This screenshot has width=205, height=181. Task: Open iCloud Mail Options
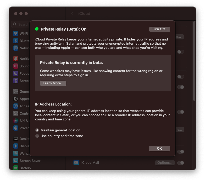[x=165, y=163]
